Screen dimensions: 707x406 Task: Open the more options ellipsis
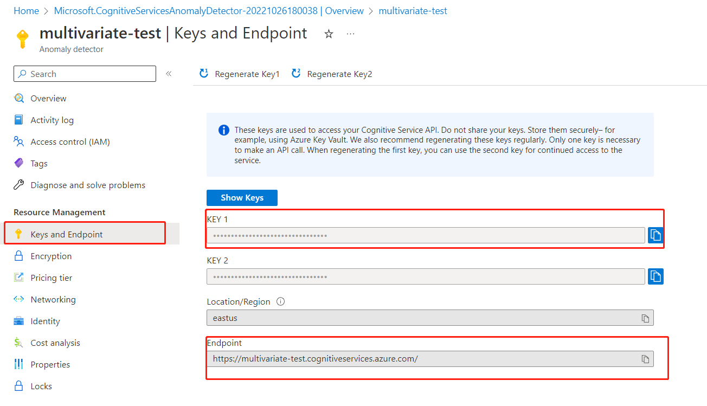[x=350, y=34]
